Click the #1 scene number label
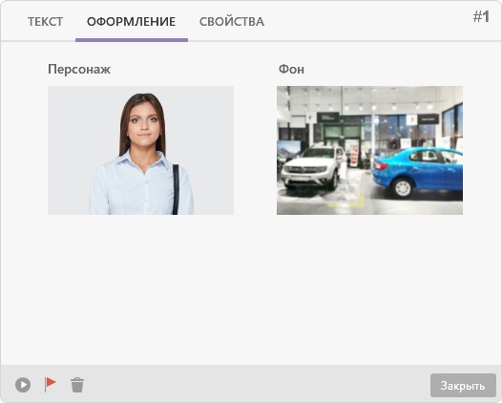502x403 pixels. [481, 16]
